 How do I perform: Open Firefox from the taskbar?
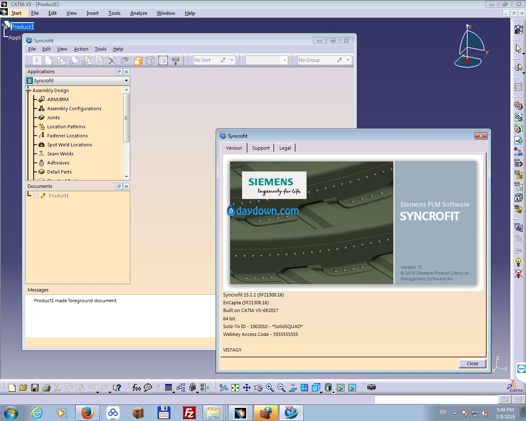point(87,413)
